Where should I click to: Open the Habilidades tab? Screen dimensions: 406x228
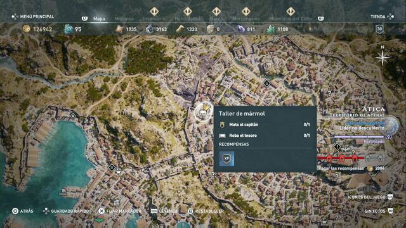click(188, 18)
